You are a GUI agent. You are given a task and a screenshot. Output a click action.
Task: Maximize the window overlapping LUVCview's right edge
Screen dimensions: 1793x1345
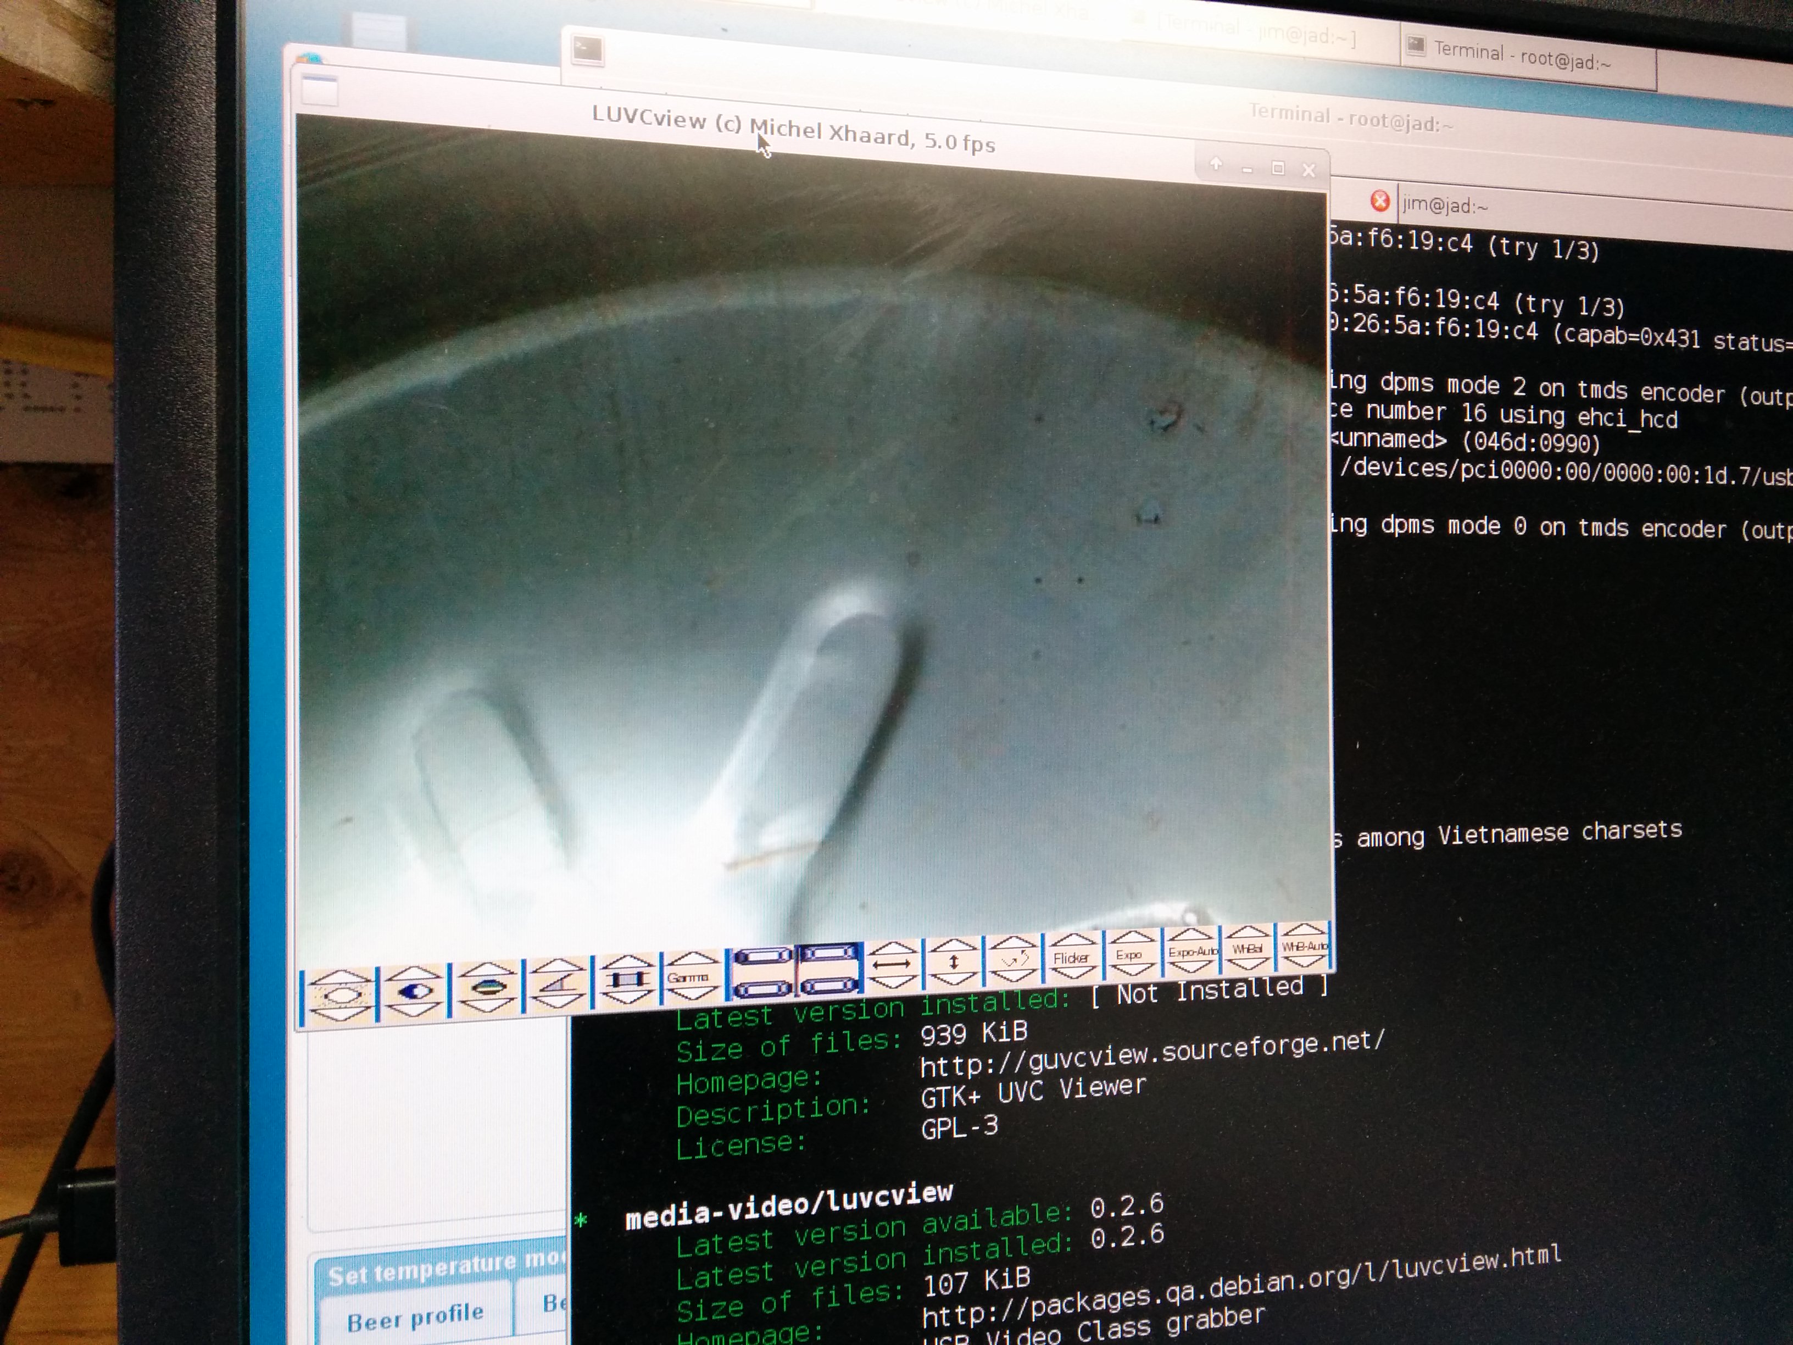click(1278, 168)
